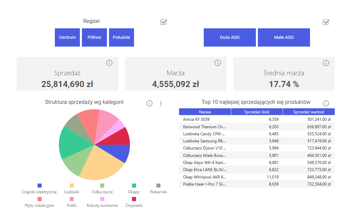The width and height of the screenshot is (353, 223).
Task: Open info icon on Sprzedaż card
Action: pyautogui.click(x=109, y=63)
